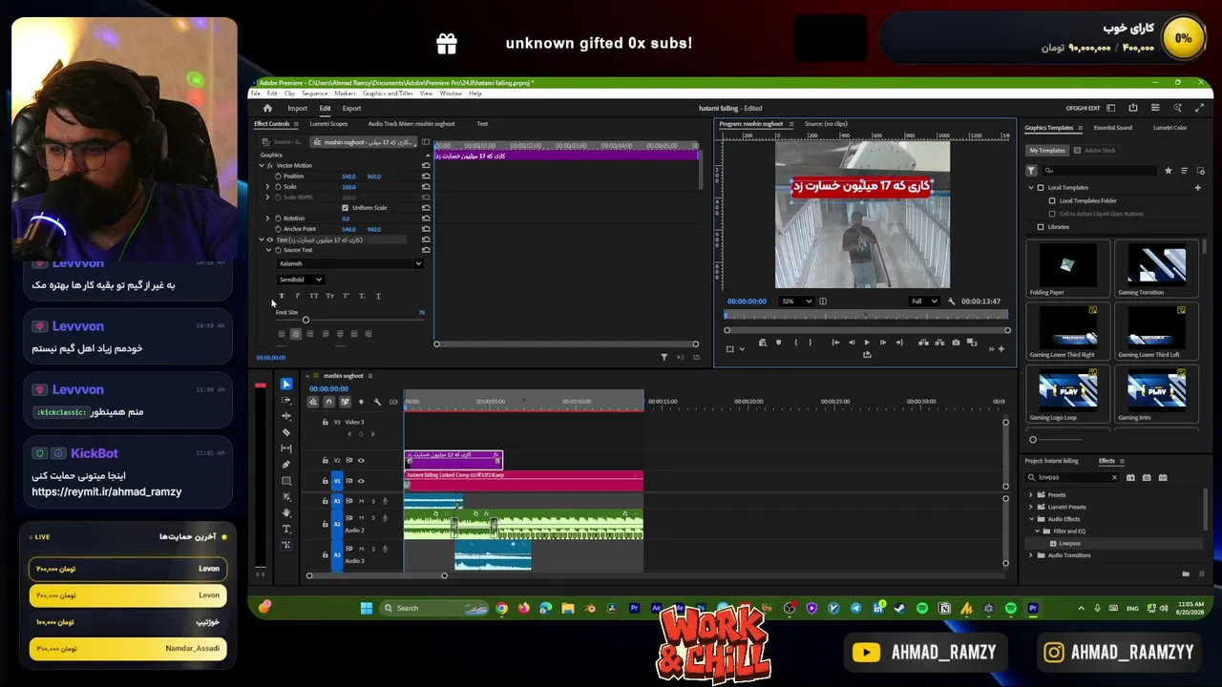Enable the Libraries checkbox
This screenshot has width=1222, height=687.
point(1041,227)
